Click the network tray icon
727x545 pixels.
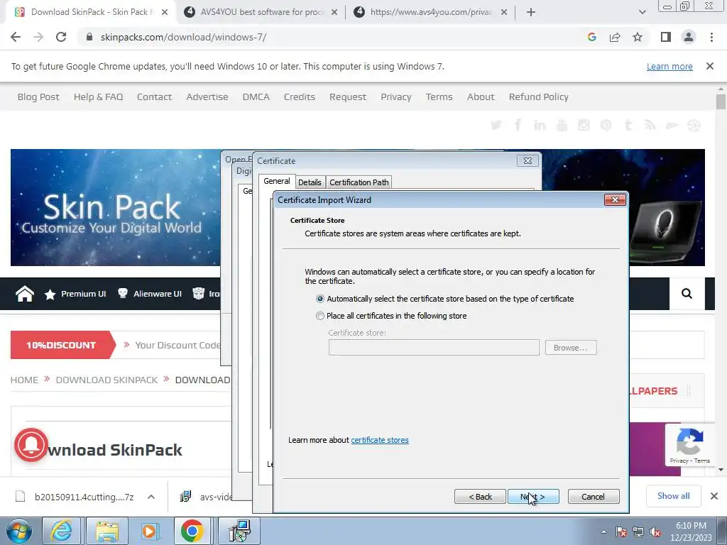tap(638, 532)
